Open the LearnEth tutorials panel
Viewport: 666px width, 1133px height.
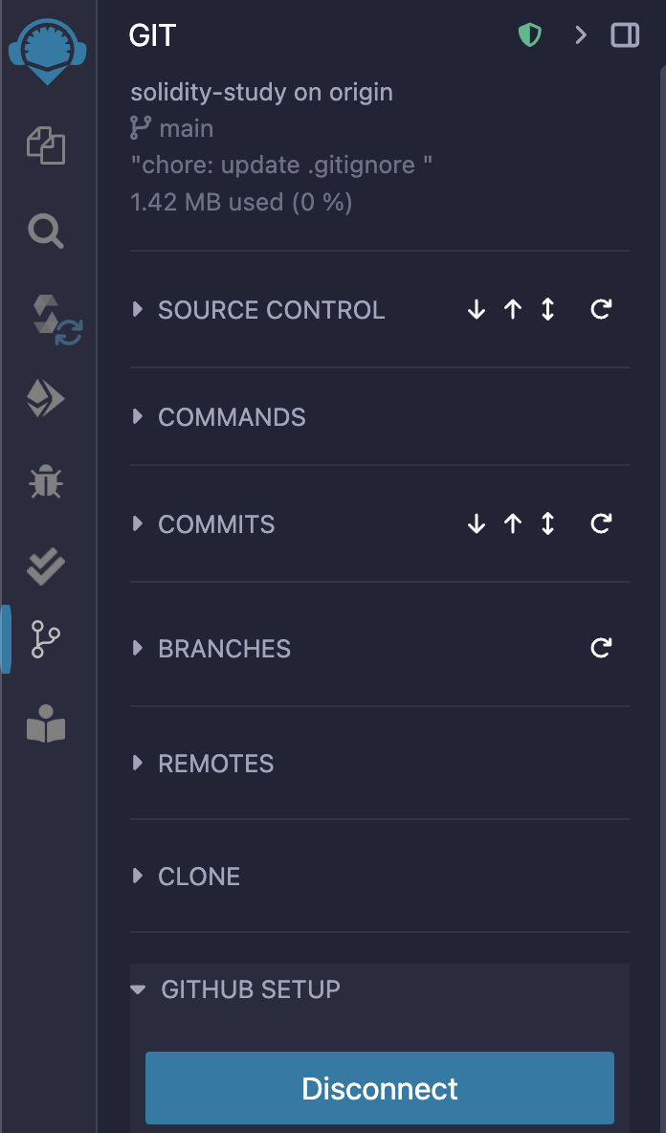point(47,725)
